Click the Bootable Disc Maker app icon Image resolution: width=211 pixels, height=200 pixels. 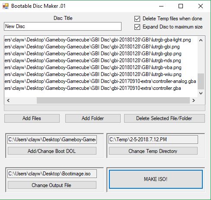pos(6,6)
